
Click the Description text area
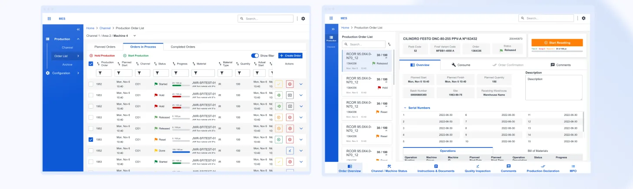[x=554, y=88]
